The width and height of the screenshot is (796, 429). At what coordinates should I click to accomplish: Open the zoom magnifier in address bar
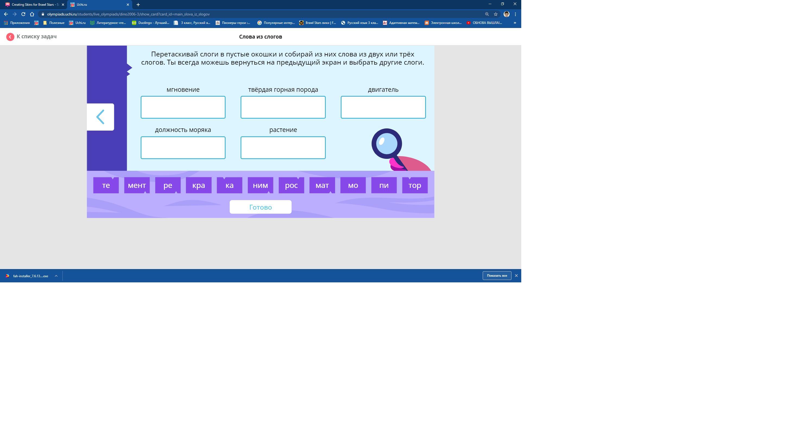487,14
